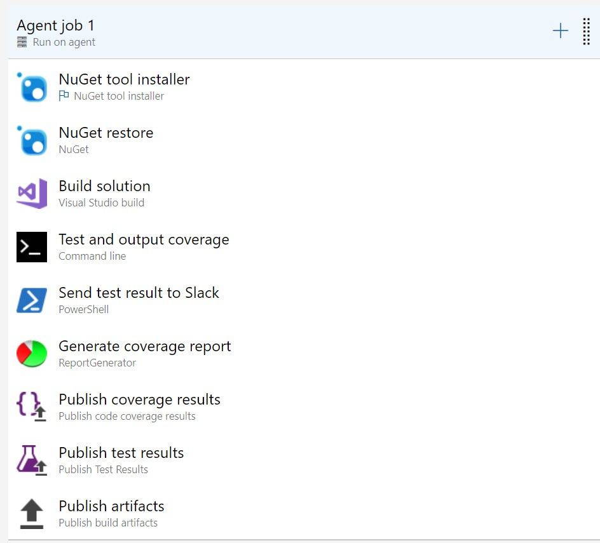Select the Agent job 1 header
The width and height of the screenshot is (600, 543).
click(x=56, y=26)
